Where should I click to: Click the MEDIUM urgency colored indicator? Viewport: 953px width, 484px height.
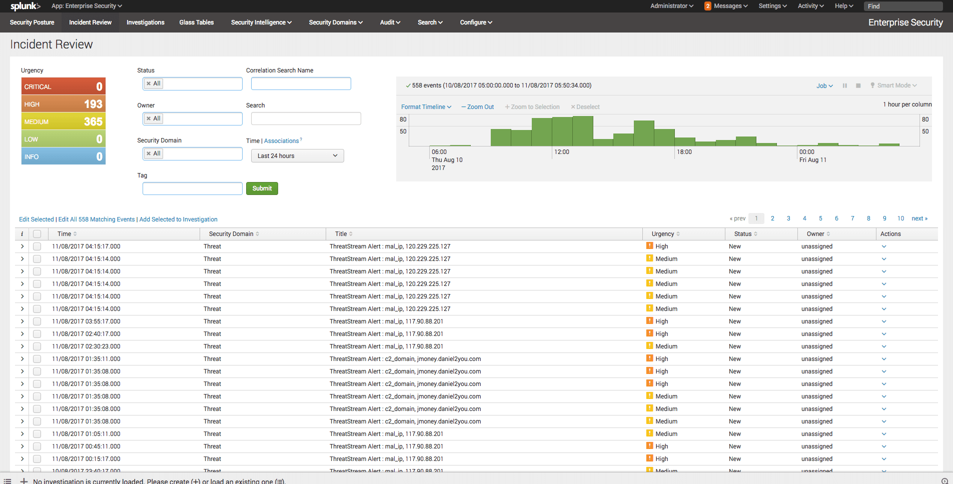point(64,121)
